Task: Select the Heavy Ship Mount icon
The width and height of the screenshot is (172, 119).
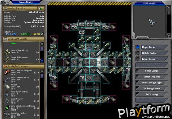Action: (x=7, y=52)
